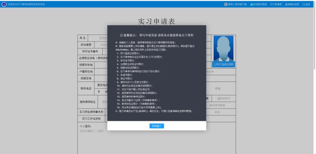
Task: Click the 学历证书编号 label cell
Action: 90,52
